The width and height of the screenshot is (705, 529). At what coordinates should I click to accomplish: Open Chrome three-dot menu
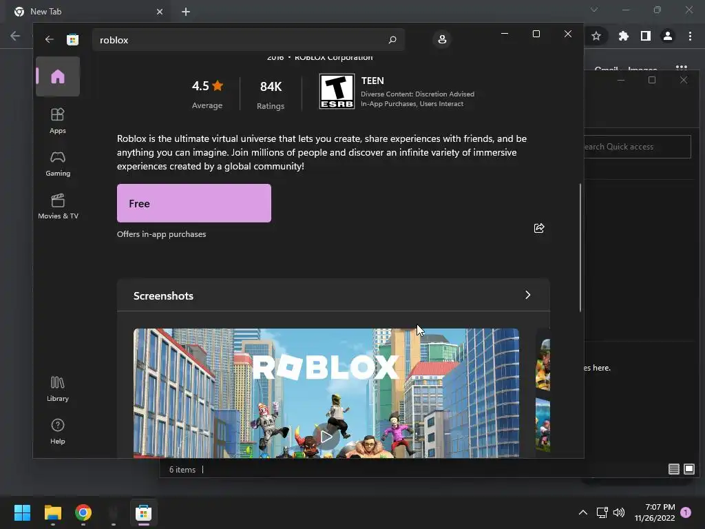(690, 36)
